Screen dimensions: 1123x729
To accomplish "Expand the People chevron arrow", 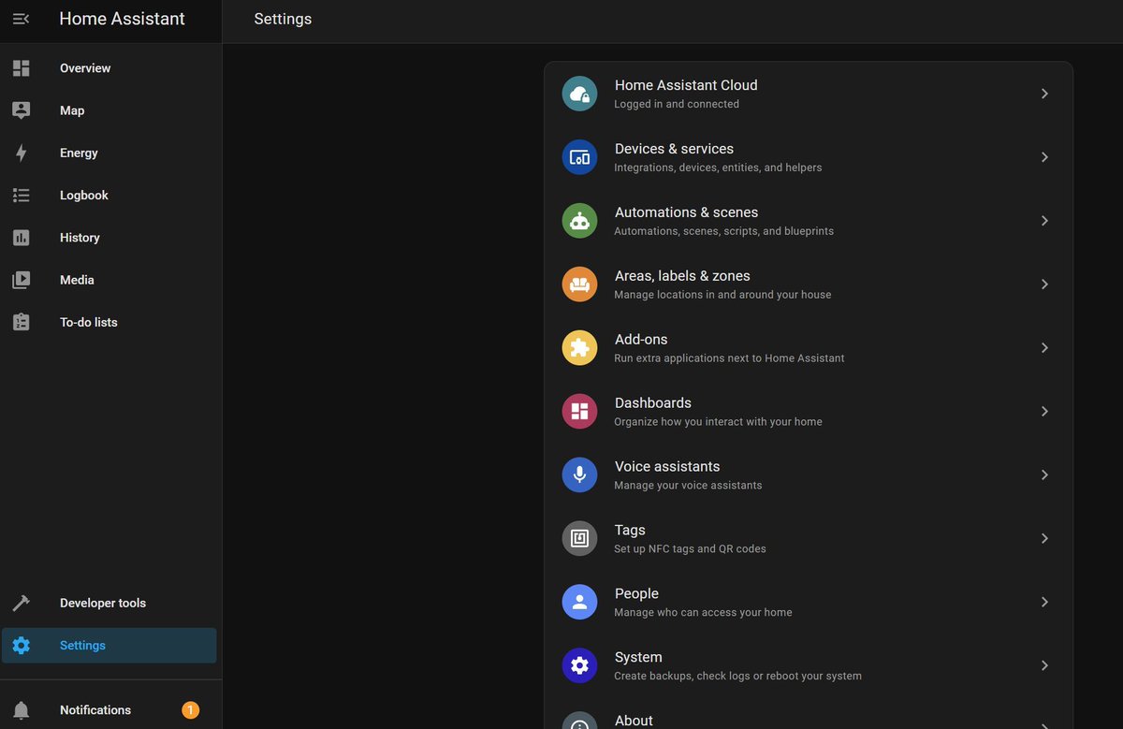I will point(1044,603).
